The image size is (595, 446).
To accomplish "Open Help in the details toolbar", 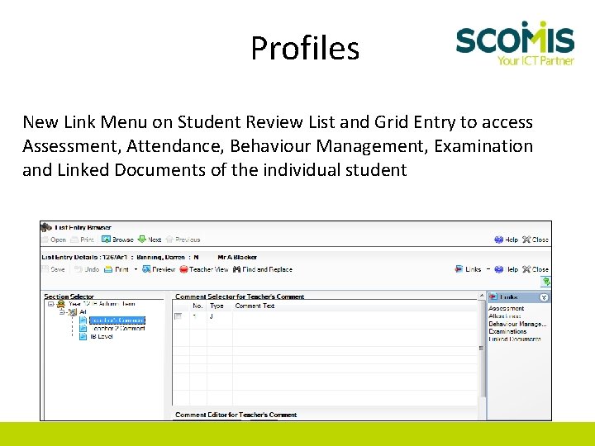I will pyautogui.click(x=507, y=269).
